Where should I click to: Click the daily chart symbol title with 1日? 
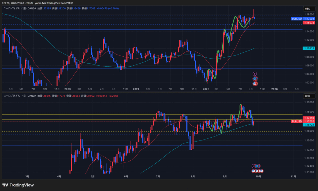pyautogui.click(x=19, y=96)
